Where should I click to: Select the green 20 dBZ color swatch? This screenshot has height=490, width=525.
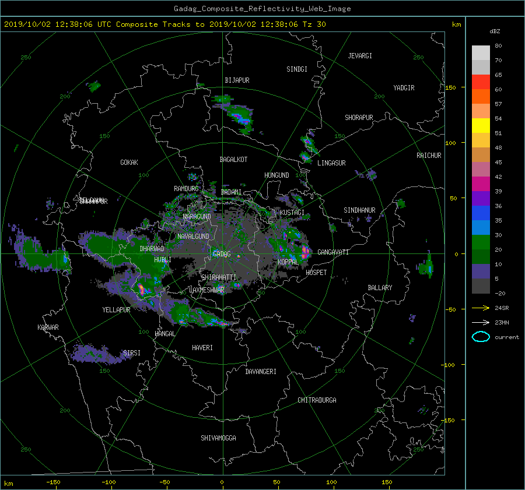click(481, 242)
